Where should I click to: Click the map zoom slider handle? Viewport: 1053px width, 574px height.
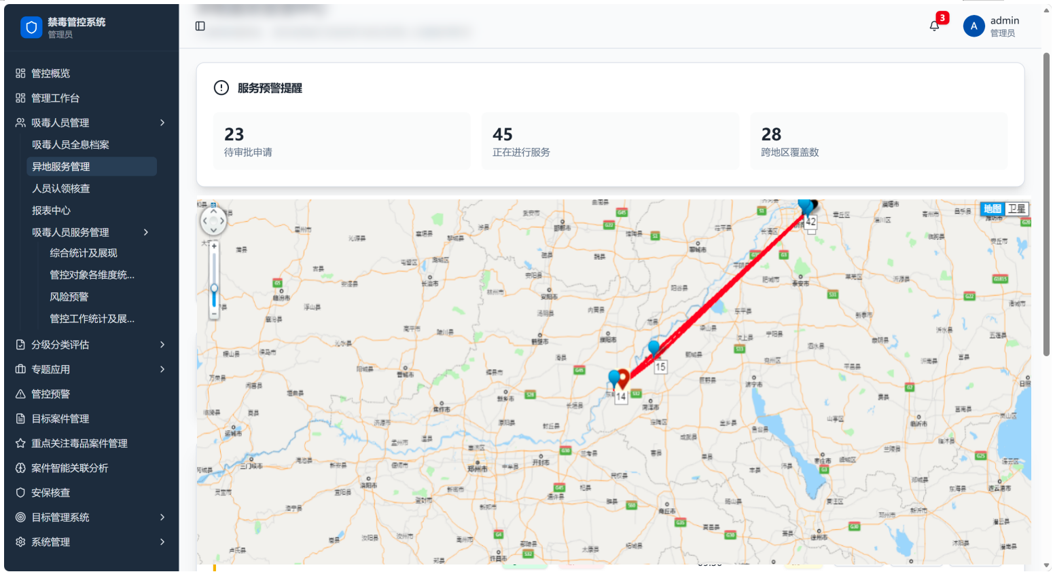coord(214,288)
